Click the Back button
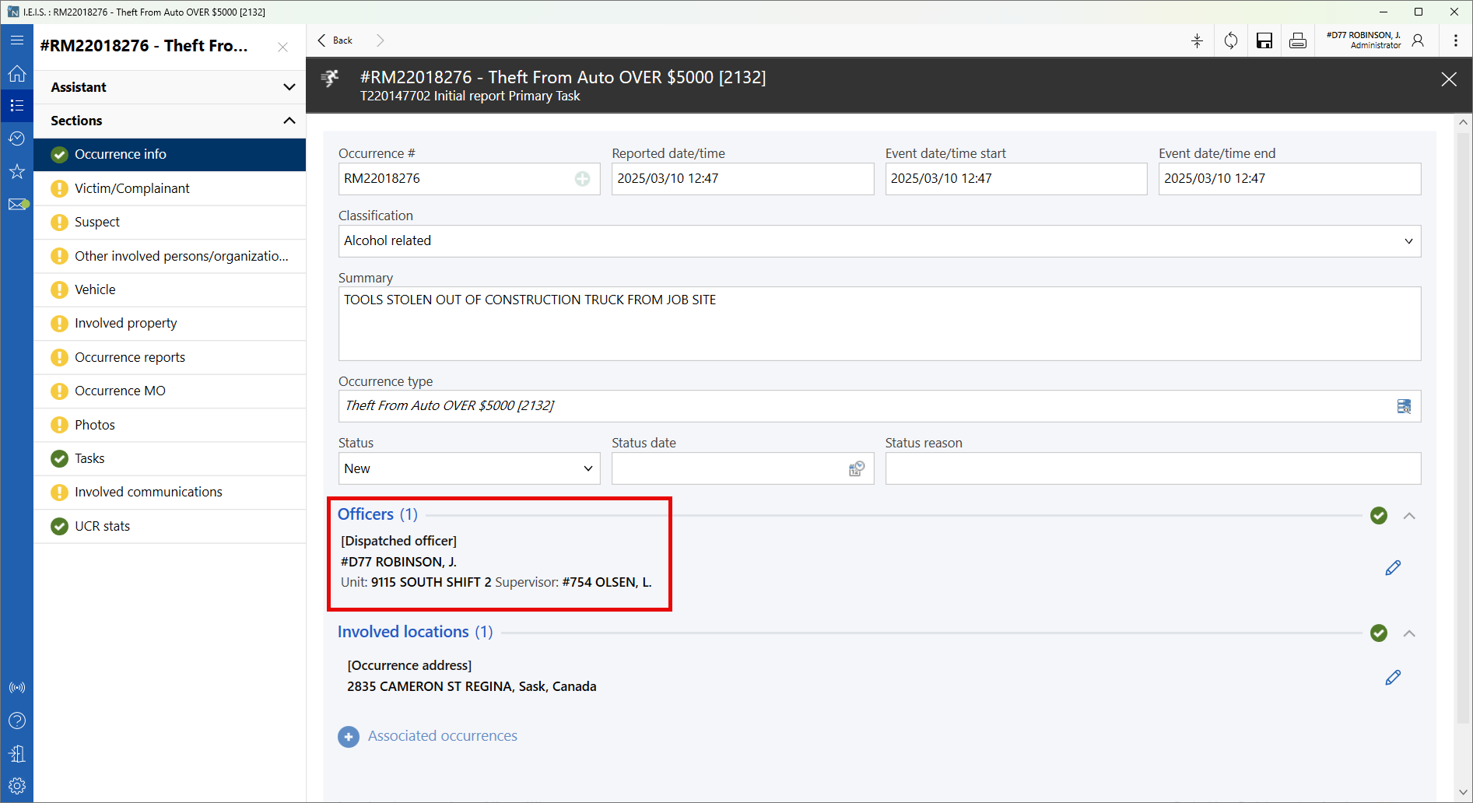This screenshot has width=1473, height=803. pyautogui.click(x=335, y=40)
